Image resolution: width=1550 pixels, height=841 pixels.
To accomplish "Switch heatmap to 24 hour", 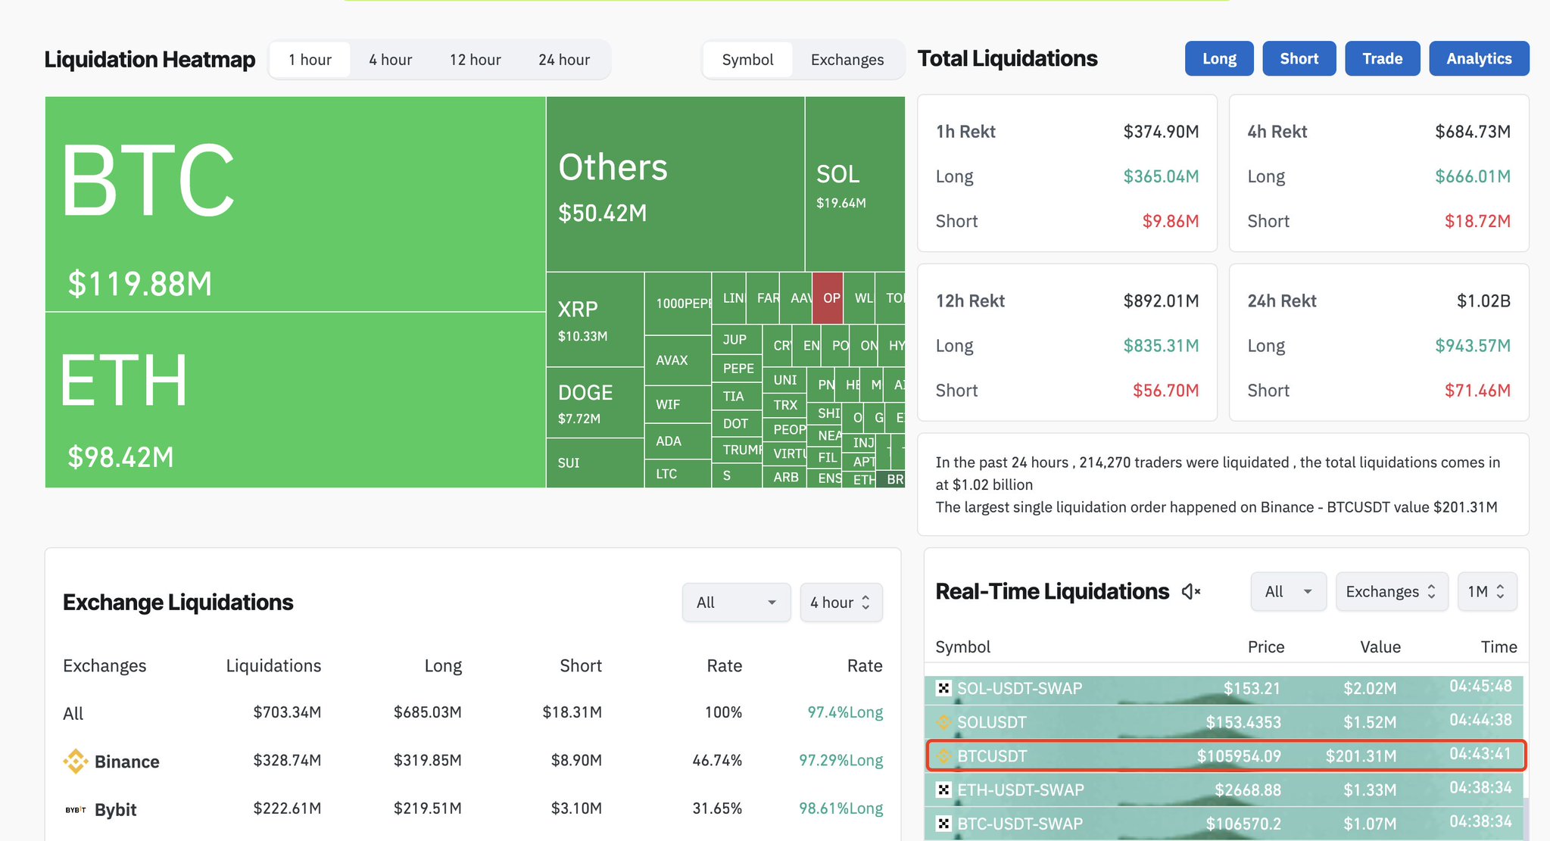I will pos(564,60).
